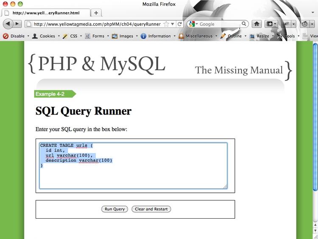The width and height of the screenshot is (318, 239).
Task: Click the 'PHP & MySQL' banner title
Action: coord(102,64)
